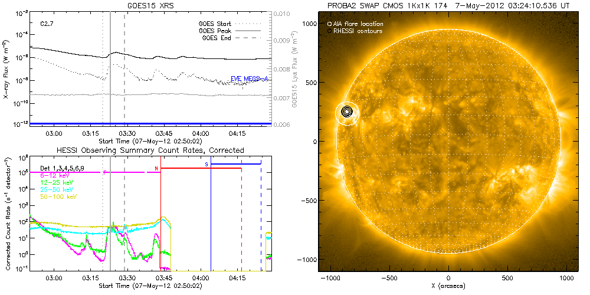Viewport: 590px width, 295px height.
Task: Click the 0.010 right-axis tick value
Action: (281, 14)
